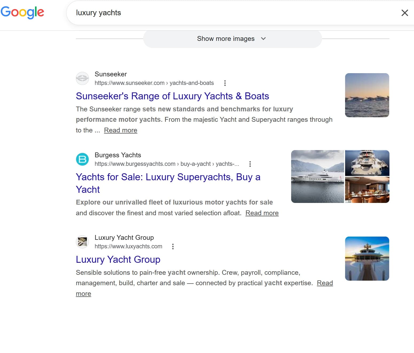
Task: Open more options for the Sunseeker result
Action: click(225, 83)
